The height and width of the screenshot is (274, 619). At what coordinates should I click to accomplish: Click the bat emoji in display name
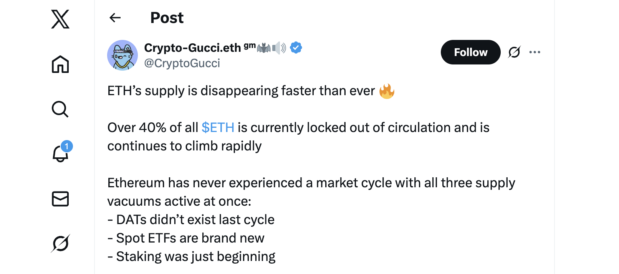264,48
